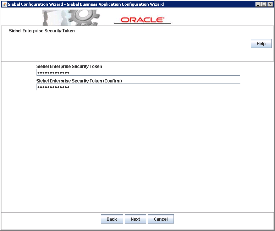
Task: Proceed with the Next button
Action: point(136,219)
